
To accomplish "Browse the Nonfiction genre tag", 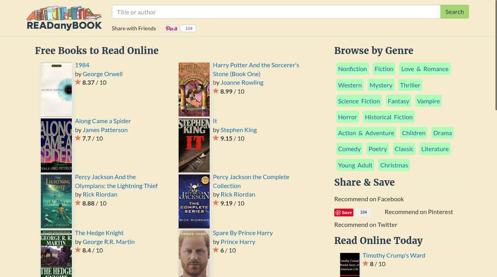I will point(353,69).
